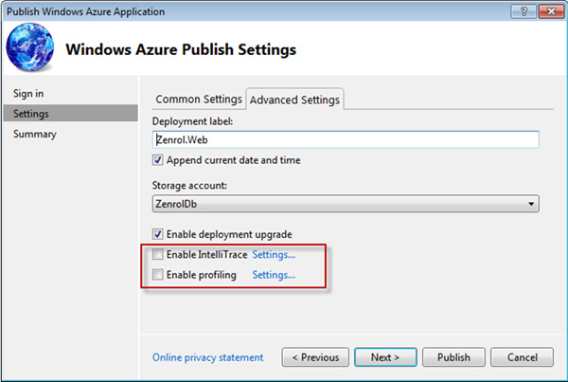The width and height of the screenshot is (568, 382).
Task: Go to the Sign in step
Action: [28, 93]
